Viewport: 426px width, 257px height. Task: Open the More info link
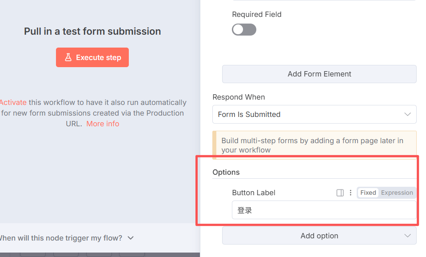(103, 124)
